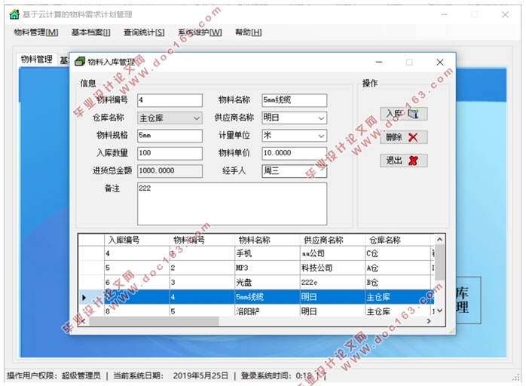526x386 pixels.
Task: Click the table's horizontal scrollbar right arrow
Action: (429, 321)
